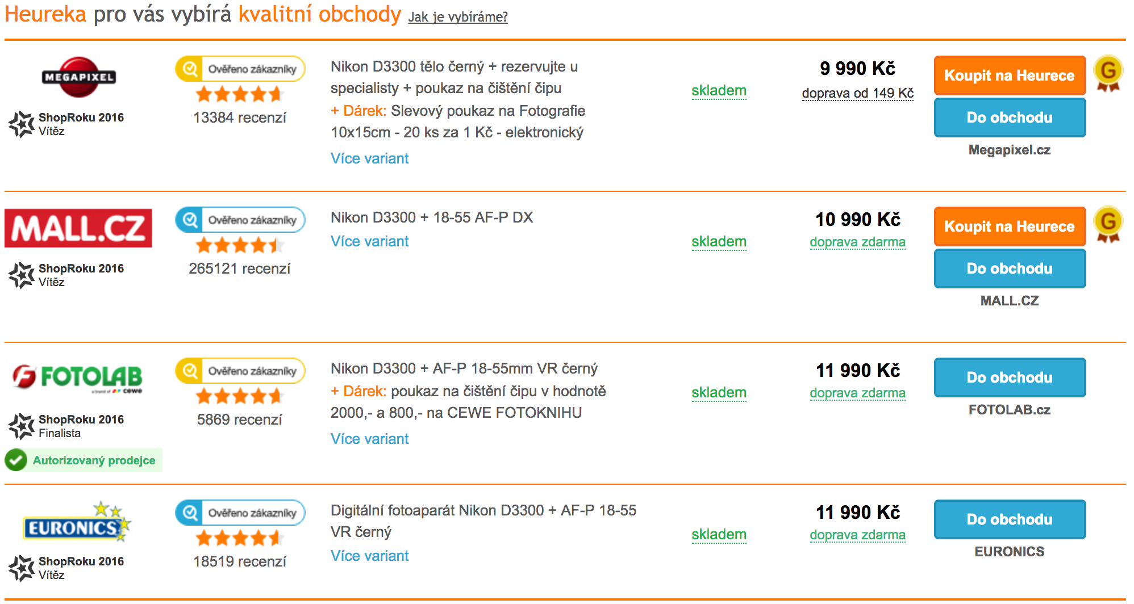The width and height of the screenshot is (1134, 604).
Task: Click the green Autorizovaný prodejce checkmark badge
Action: click(16, 460)
